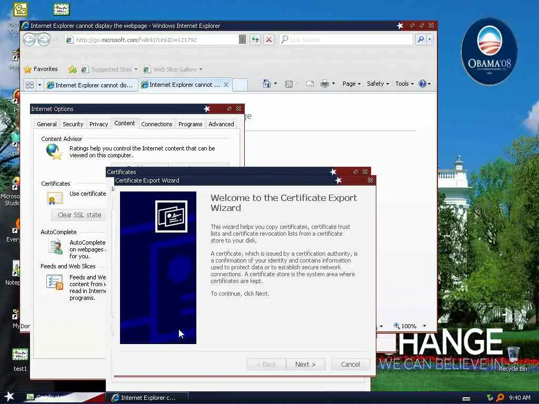Click the address bar URL field
This screenshot has height=404, width=539.
click(152, 40)
